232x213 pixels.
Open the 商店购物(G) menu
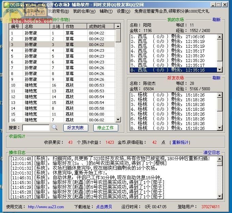(33, 11)
